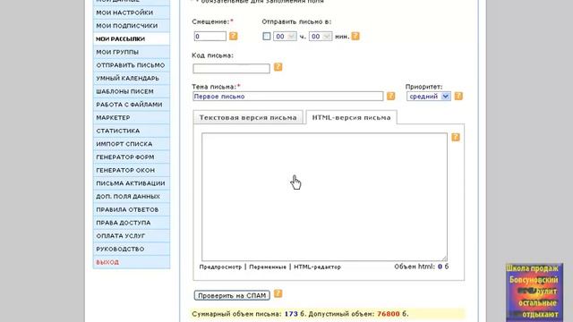
Task: Click help icon beside Тема письма field
Action: click(390, 96)
